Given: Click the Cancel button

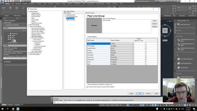Looking at the screenshot, I should [x=148, y=93].
